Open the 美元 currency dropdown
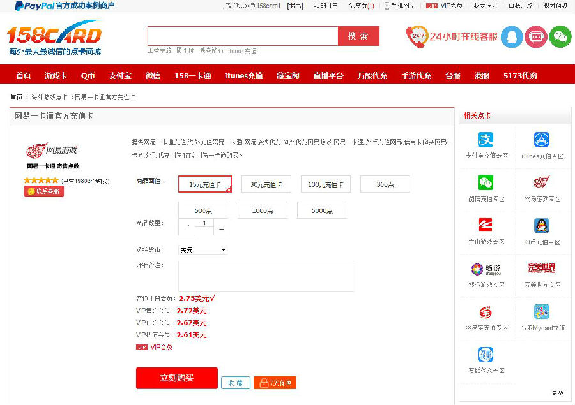Screen dimensions: 575x405 click(203, 250)
